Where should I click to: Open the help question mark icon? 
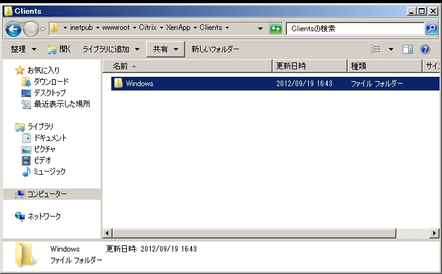425,49
